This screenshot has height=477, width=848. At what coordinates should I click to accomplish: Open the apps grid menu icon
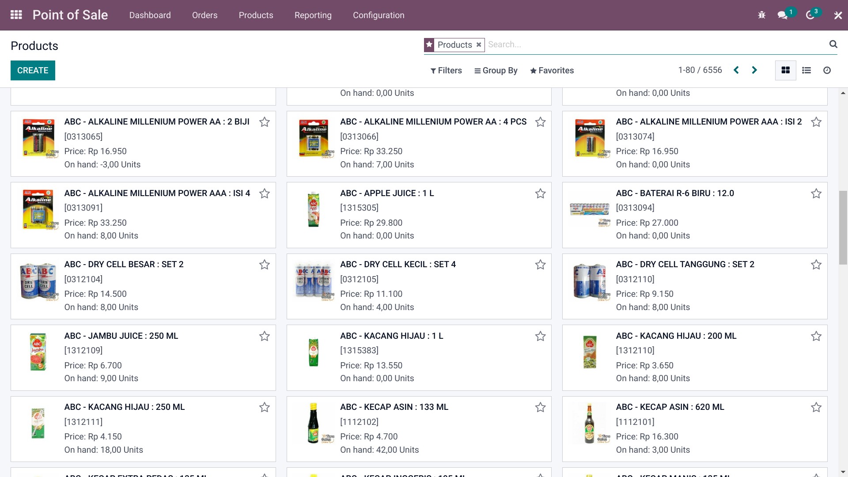click(x=16, y=15)
